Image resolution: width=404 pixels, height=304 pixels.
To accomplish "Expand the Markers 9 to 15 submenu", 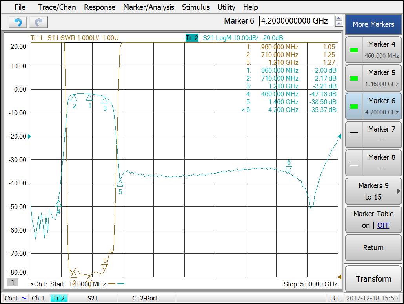I will (x=373, y=191).
